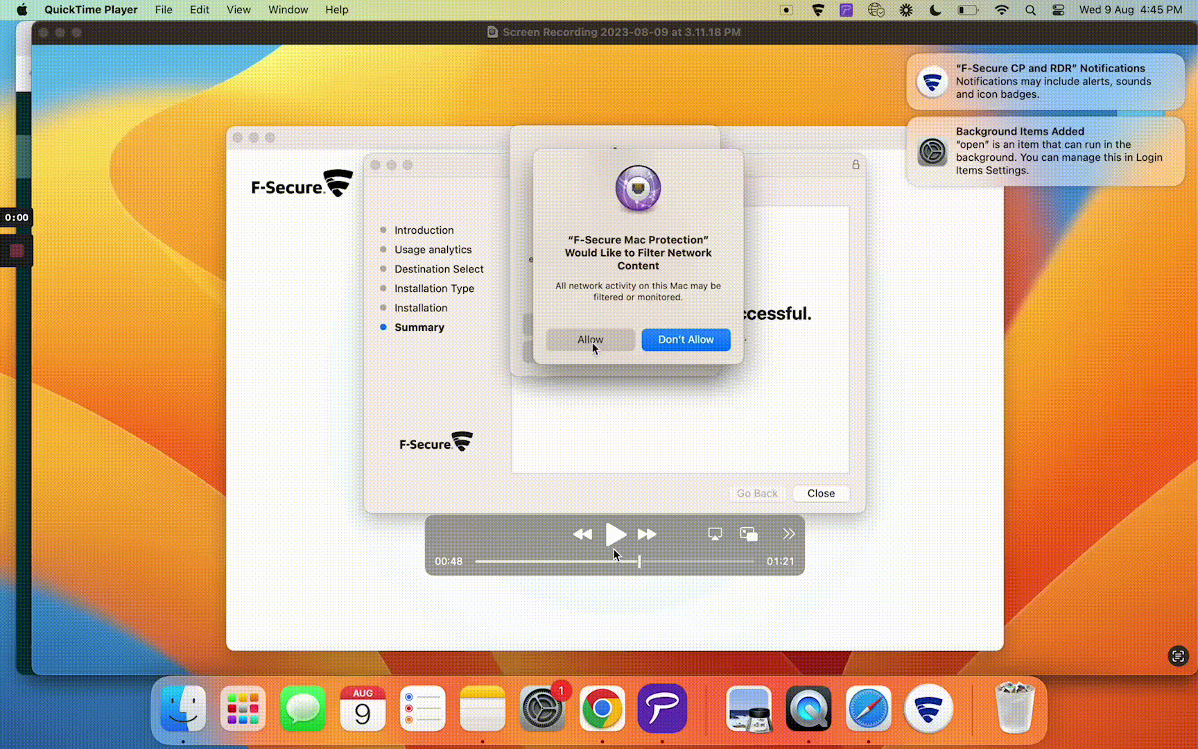Image resolution: width=1198 pixels, height=749 pixels.
Task: Click Allow in the network filter dialog
Action: 590,339
